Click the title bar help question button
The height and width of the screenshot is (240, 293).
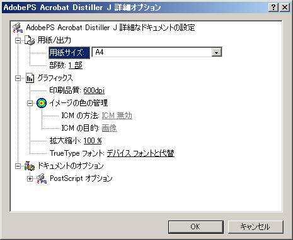(273, 8)
